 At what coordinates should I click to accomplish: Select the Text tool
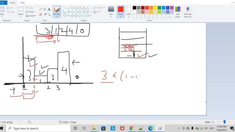point(49,9)
